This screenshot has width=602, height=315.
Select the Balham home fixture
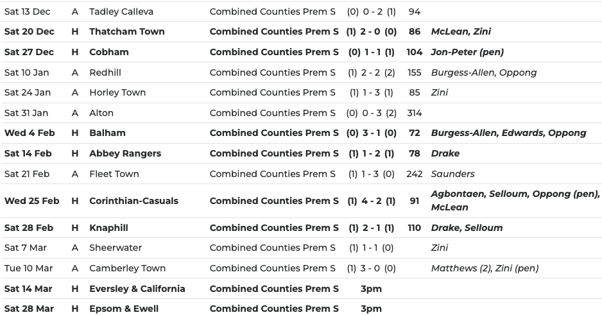click(107, 133)
